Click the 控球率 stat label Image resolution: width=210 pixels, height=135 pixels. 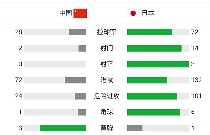(107, 32)
